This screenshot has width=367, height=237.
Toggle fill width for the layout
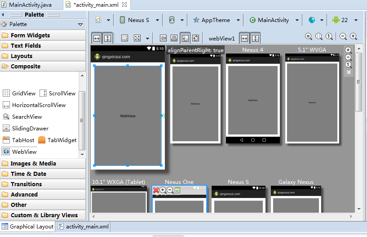tap(97, 38)
